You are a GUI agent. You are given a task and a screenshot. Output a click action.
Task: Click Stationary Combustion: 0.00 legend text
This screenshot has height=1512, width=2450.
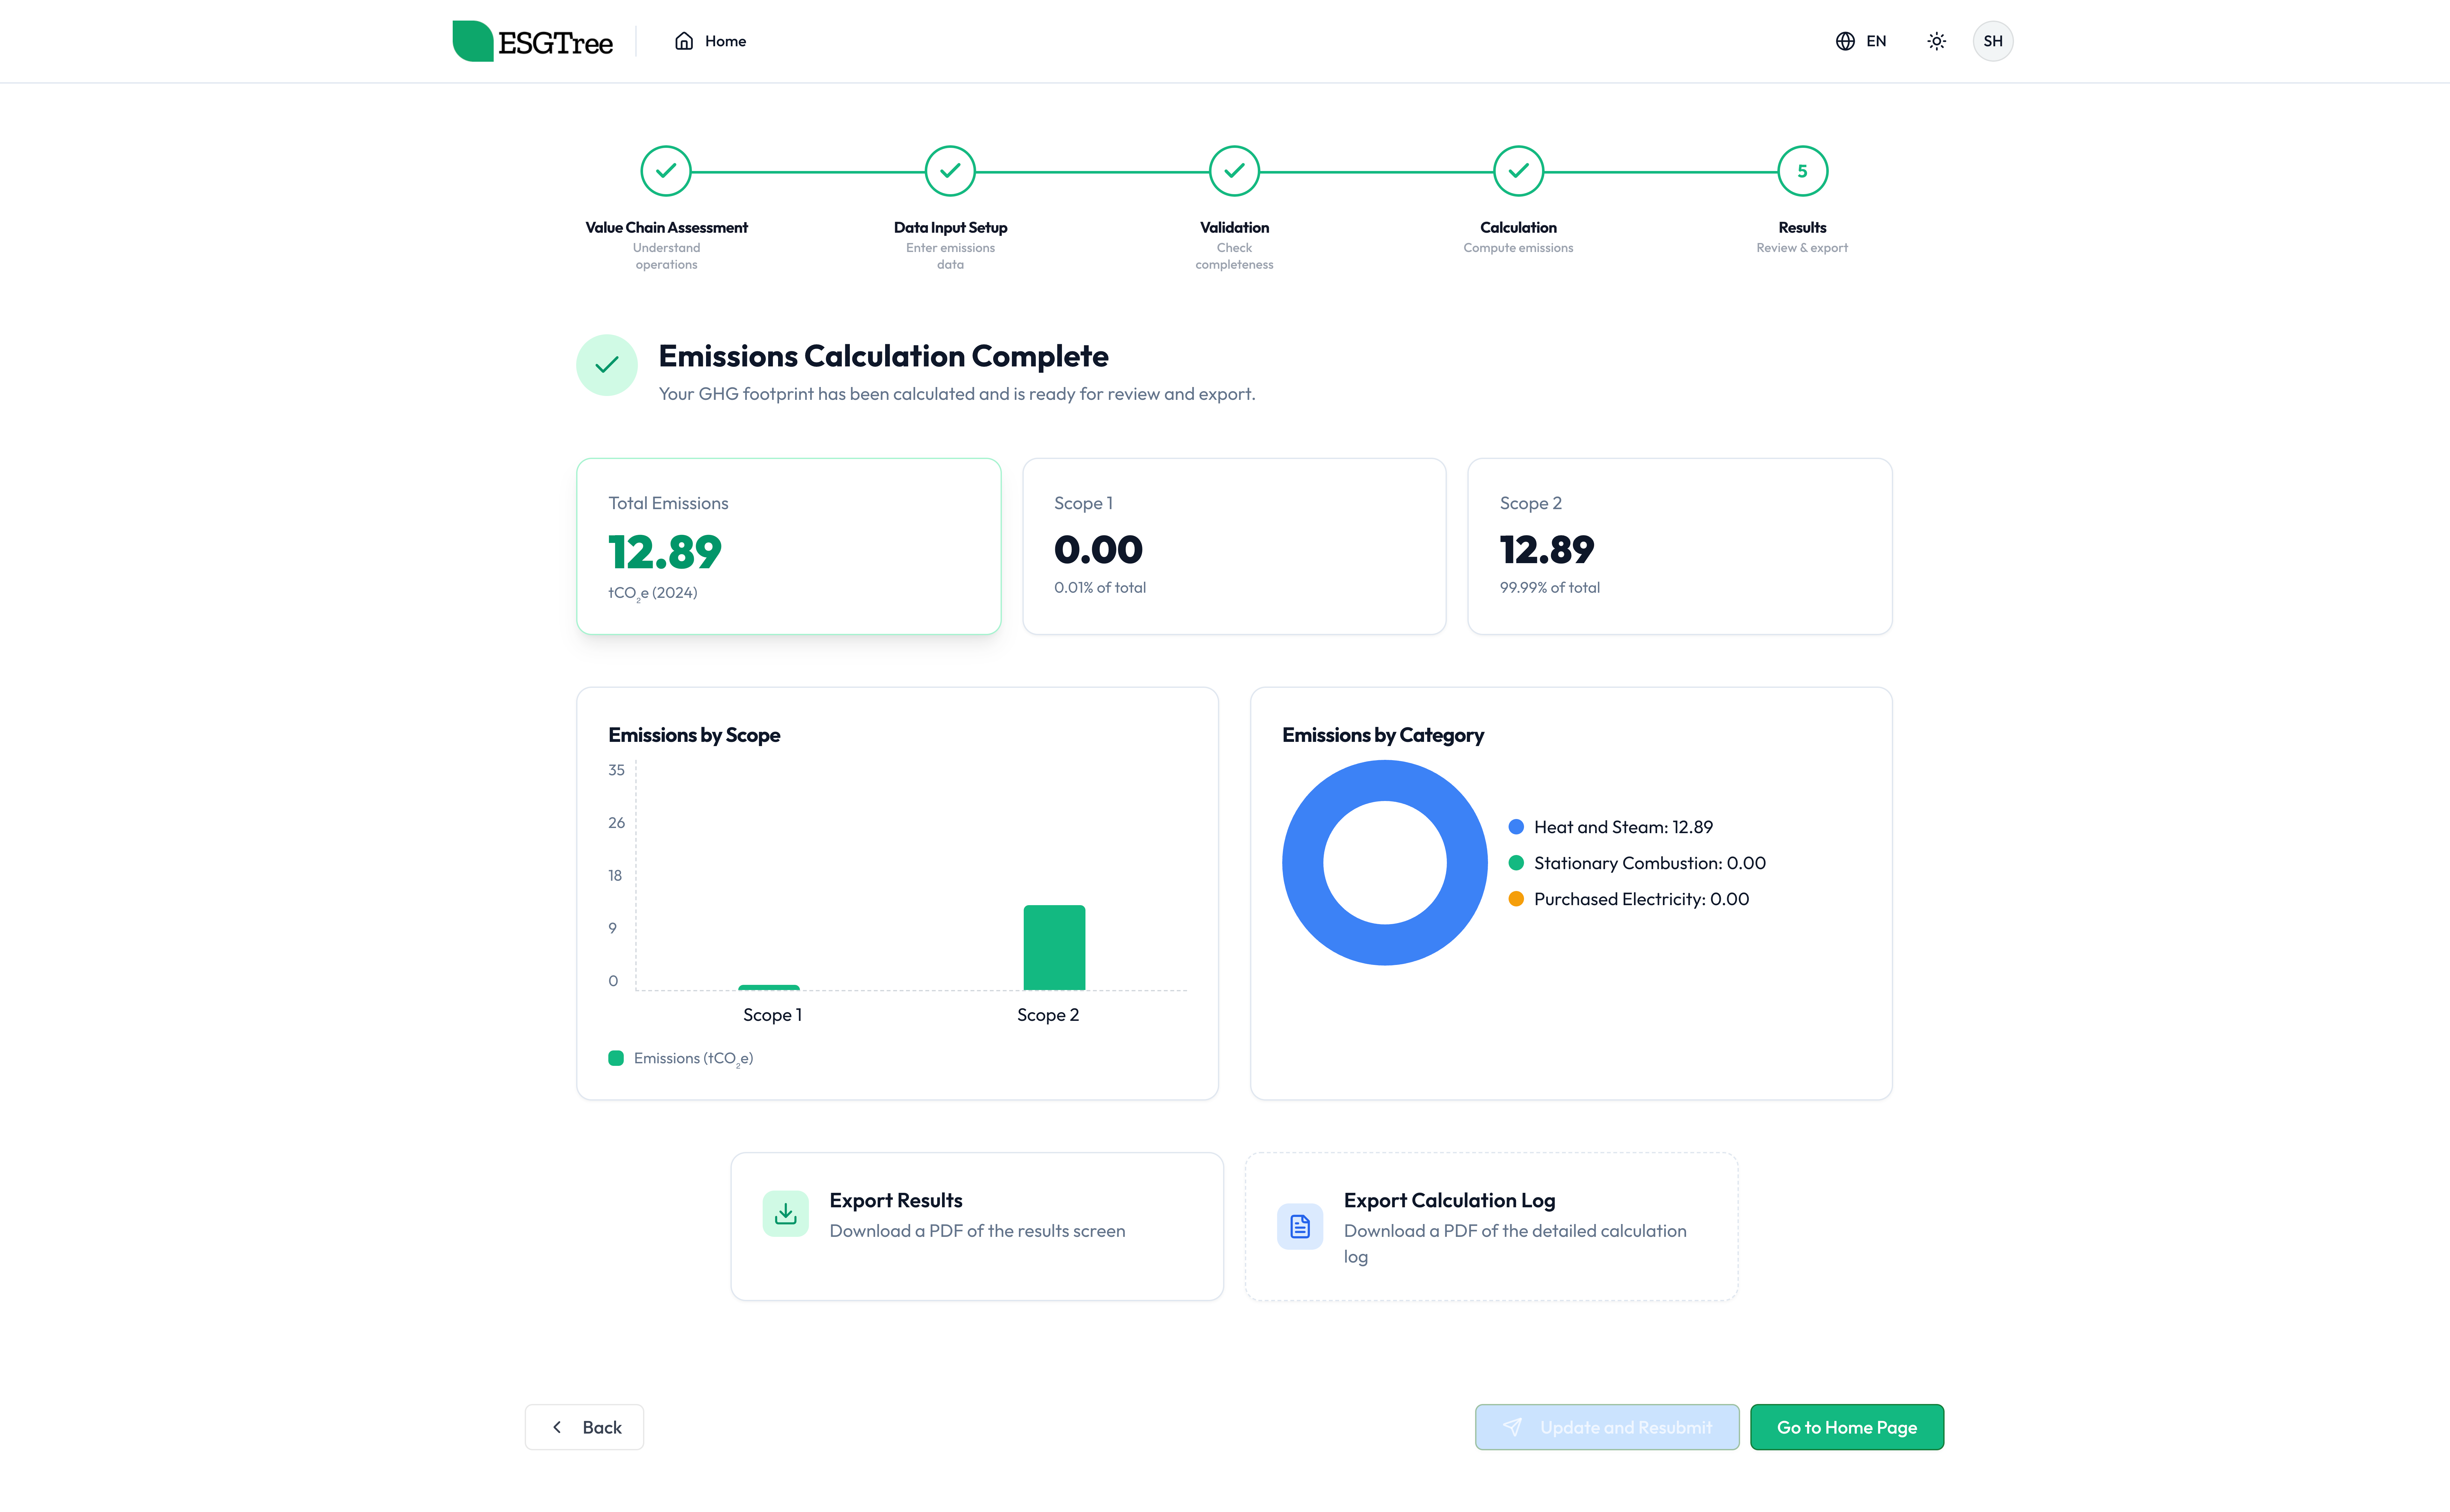tap(1650, 863)
